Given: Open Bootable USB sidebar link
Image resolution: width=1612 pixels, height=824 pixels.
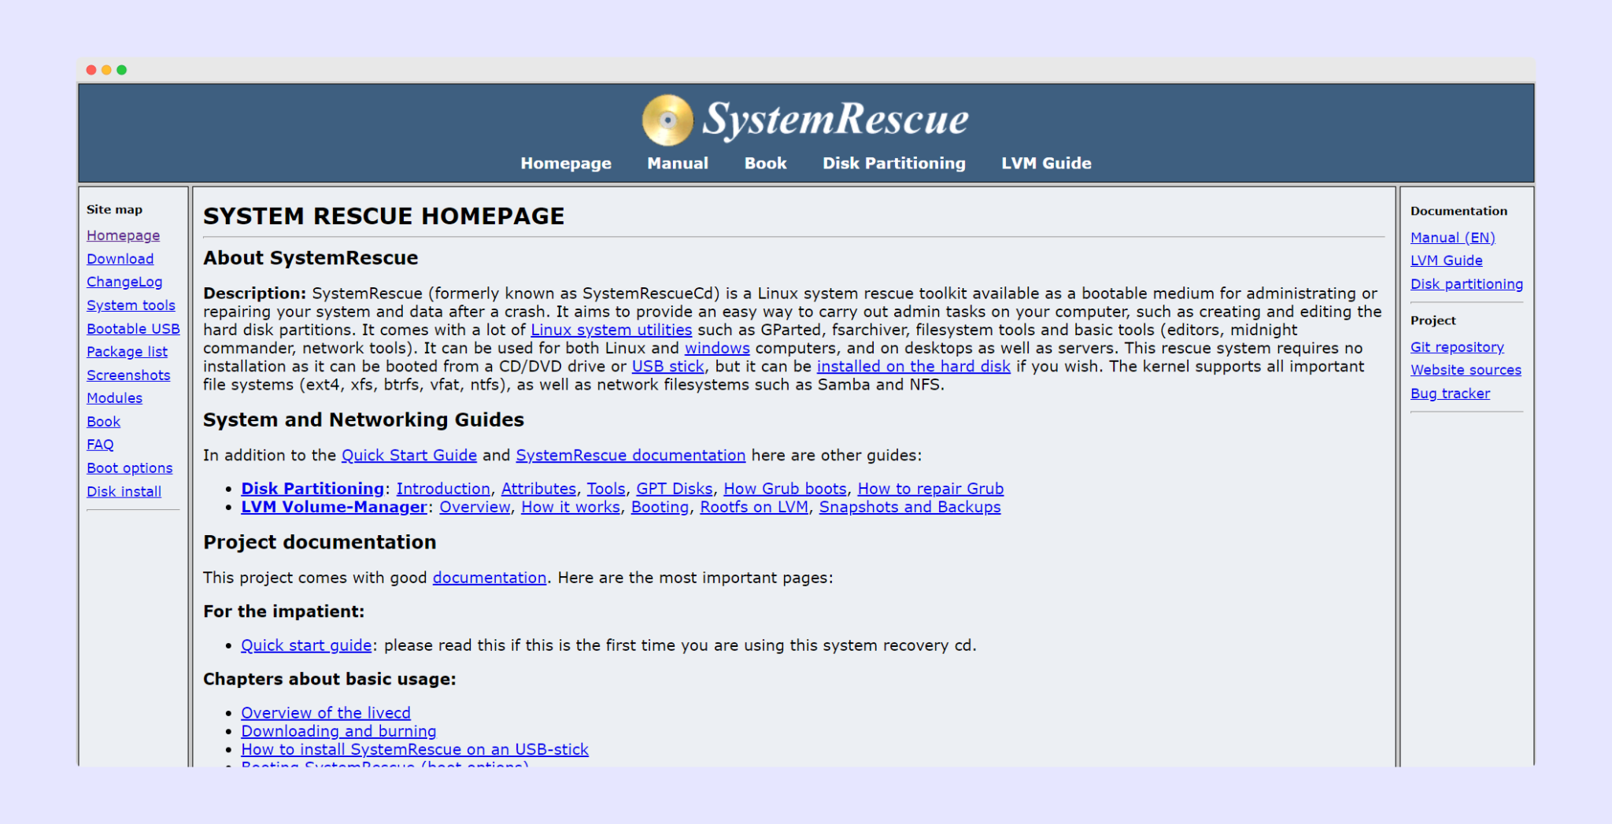Looking at the screenshot, I should [133, 329].
